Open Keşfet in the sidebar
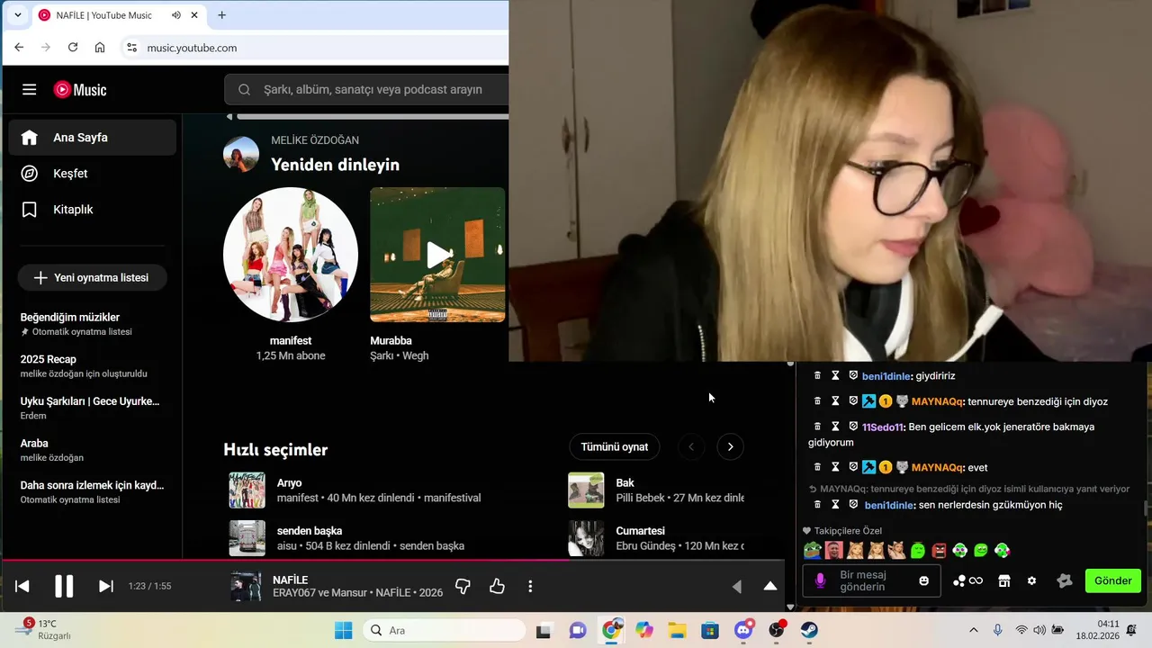The image size is (1152, 648). coord(93,174)
